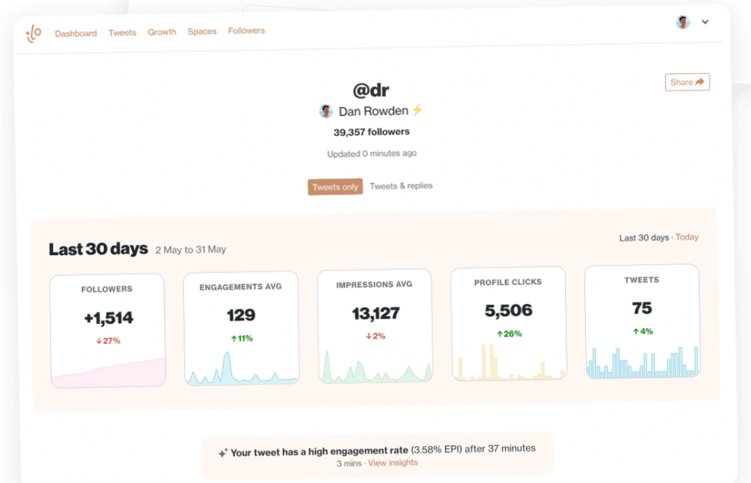Expand the account dropdown chevron
This screenshot has height=483, width=751.
pos(705,21)
